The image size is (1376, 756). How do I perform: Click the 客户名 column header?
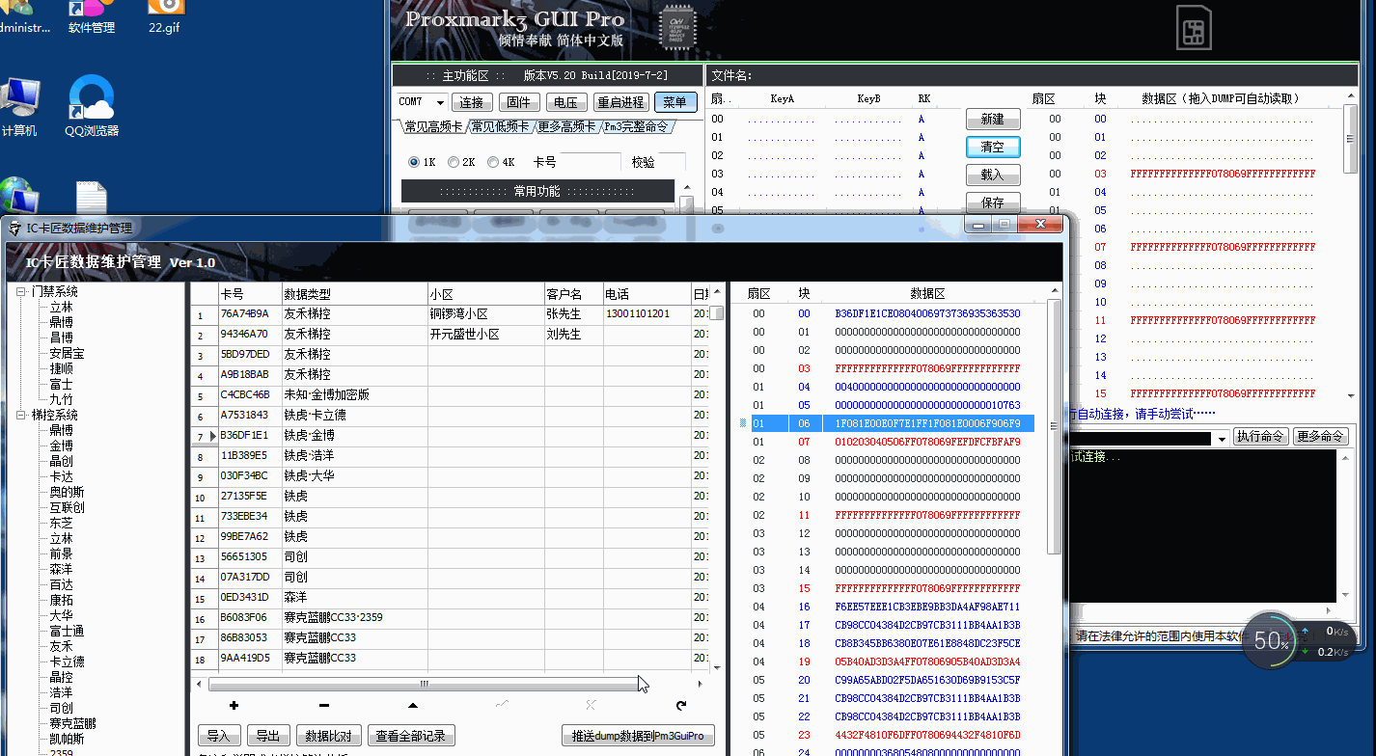573,293
